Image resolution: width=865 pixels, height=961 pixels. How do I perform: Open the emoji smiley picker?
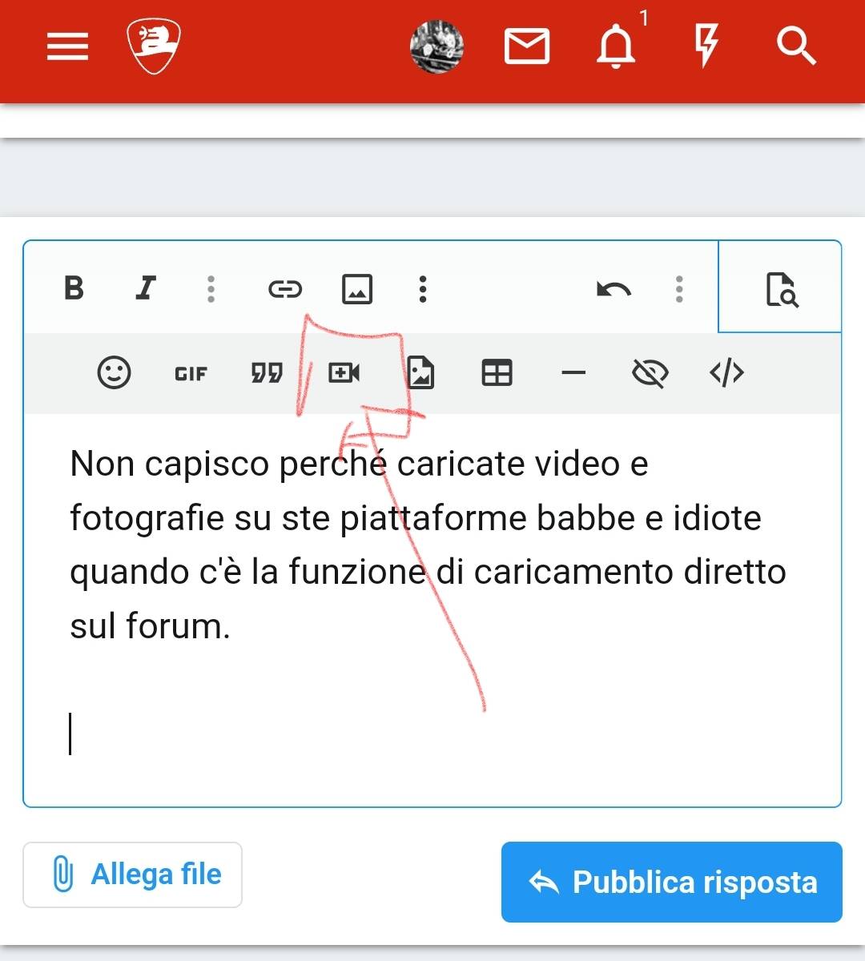(x=114, y=373)
